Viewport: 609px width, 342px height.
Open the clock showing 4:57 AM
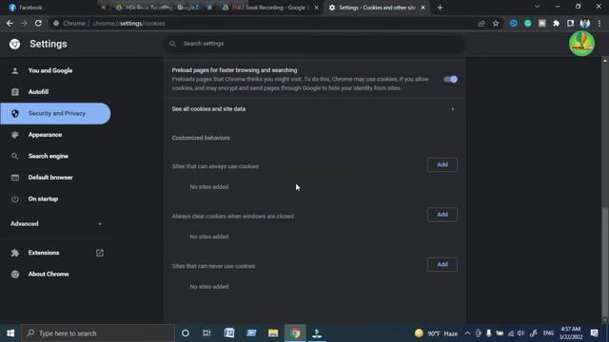tap(571, 333)
